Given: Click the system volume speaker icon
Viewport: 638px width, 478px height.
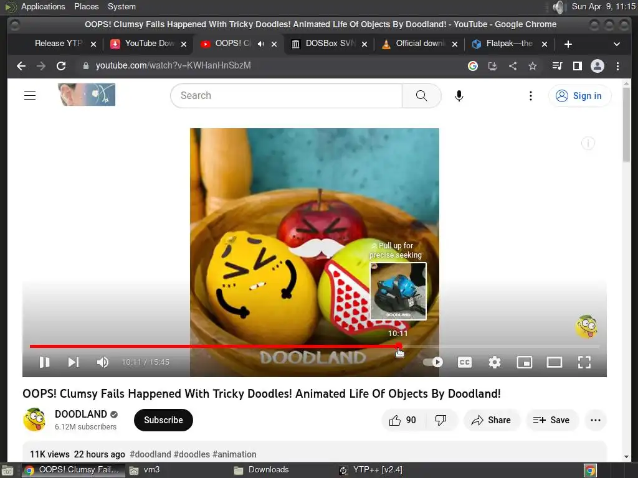Looking at the screenshot, I should click(x=559, y=7).
